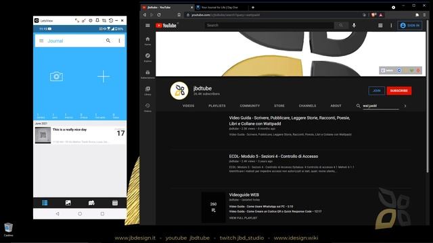Tap the Android back navigation button

(x=58, y=213)
